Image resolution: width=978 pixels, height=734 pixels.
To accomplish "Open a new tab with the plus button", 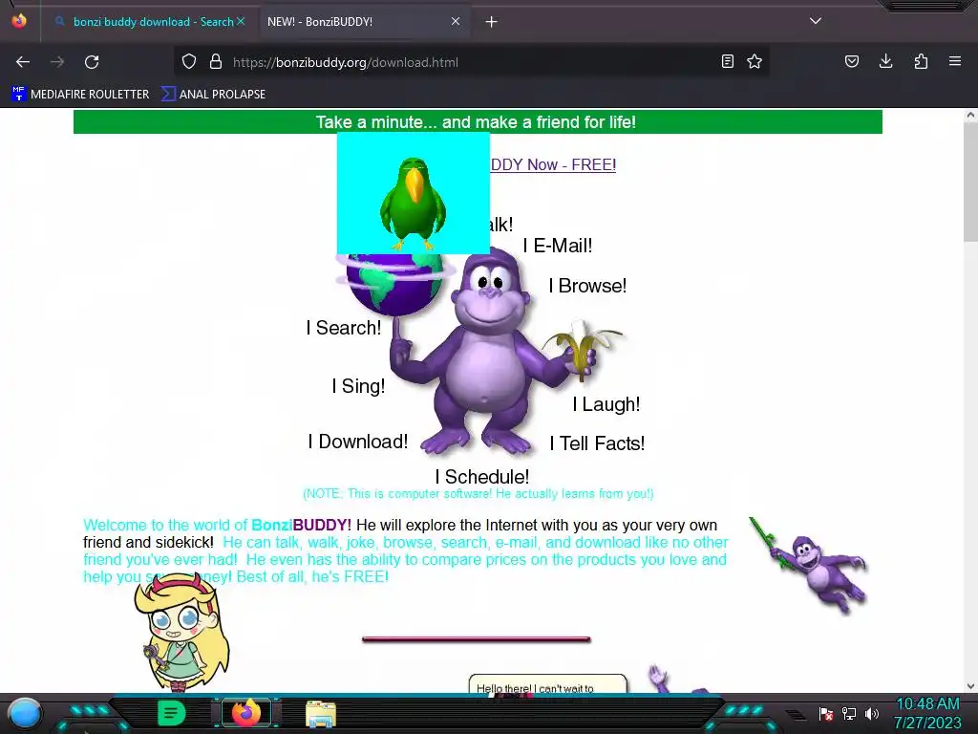I will (492, 22).
